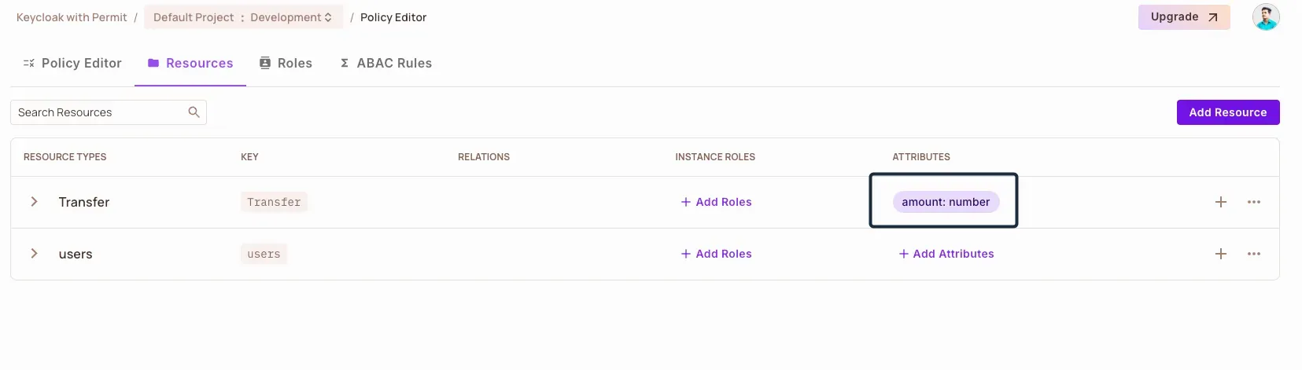Screen dimensions: 1302x370
Task: Open the user avatar profile menu
Action: [x=1265, y=17]
